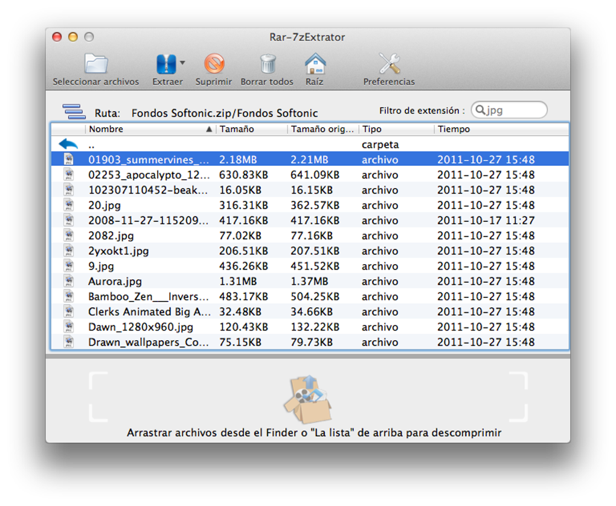The width and height of the screenshot is (616, 506).
Task: Go up a folder with the blue back arrow
Action: (x=68, y=144)
